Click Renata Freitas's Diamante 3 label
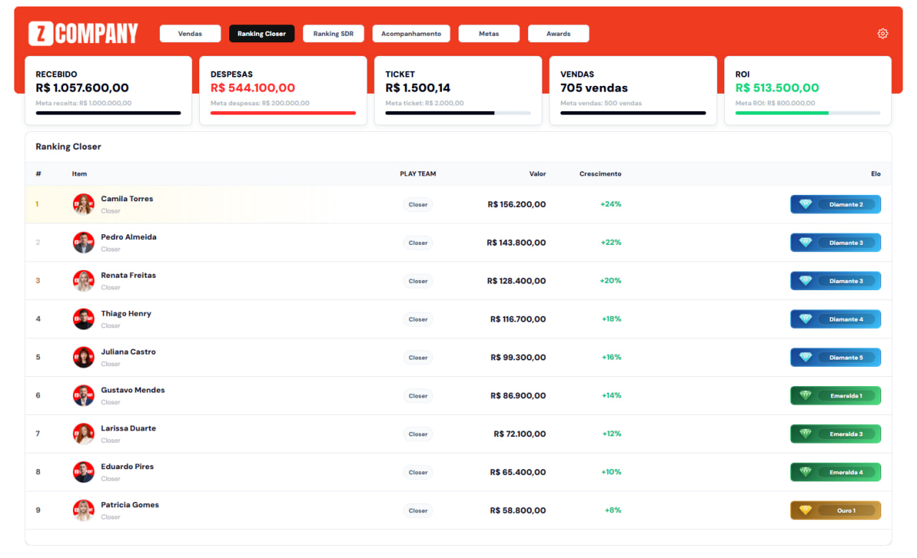The image size is (917, 558). (846, 281)
